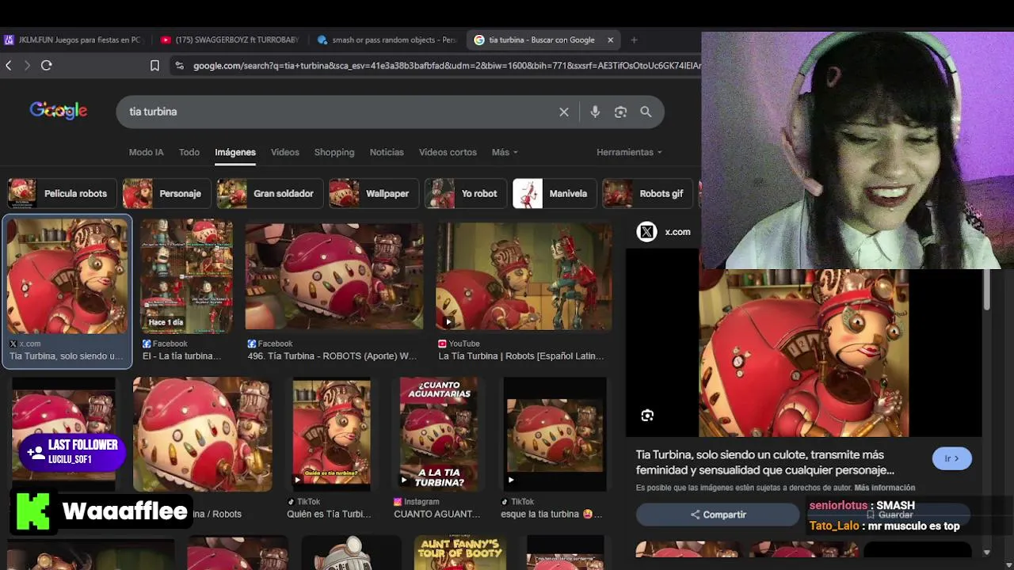
Task: Switch to SWAGGERBOYZ YouTube tab
Action: [x=231, y=40]
